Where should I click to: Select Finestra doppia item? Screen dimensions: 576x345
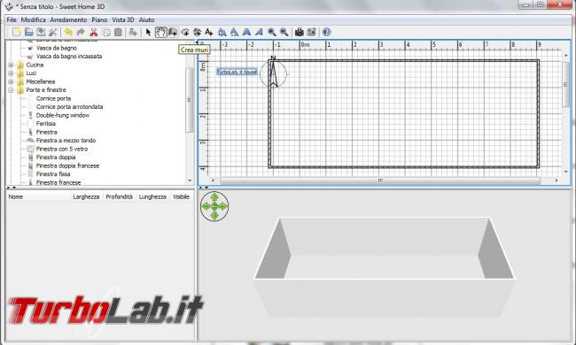pyautogui.click(x=56, y=157)
